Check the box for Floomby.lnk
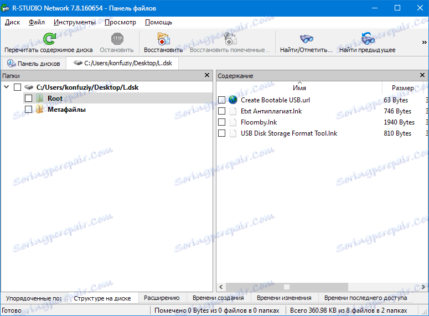Screen dimensions: 429x316 221,122
